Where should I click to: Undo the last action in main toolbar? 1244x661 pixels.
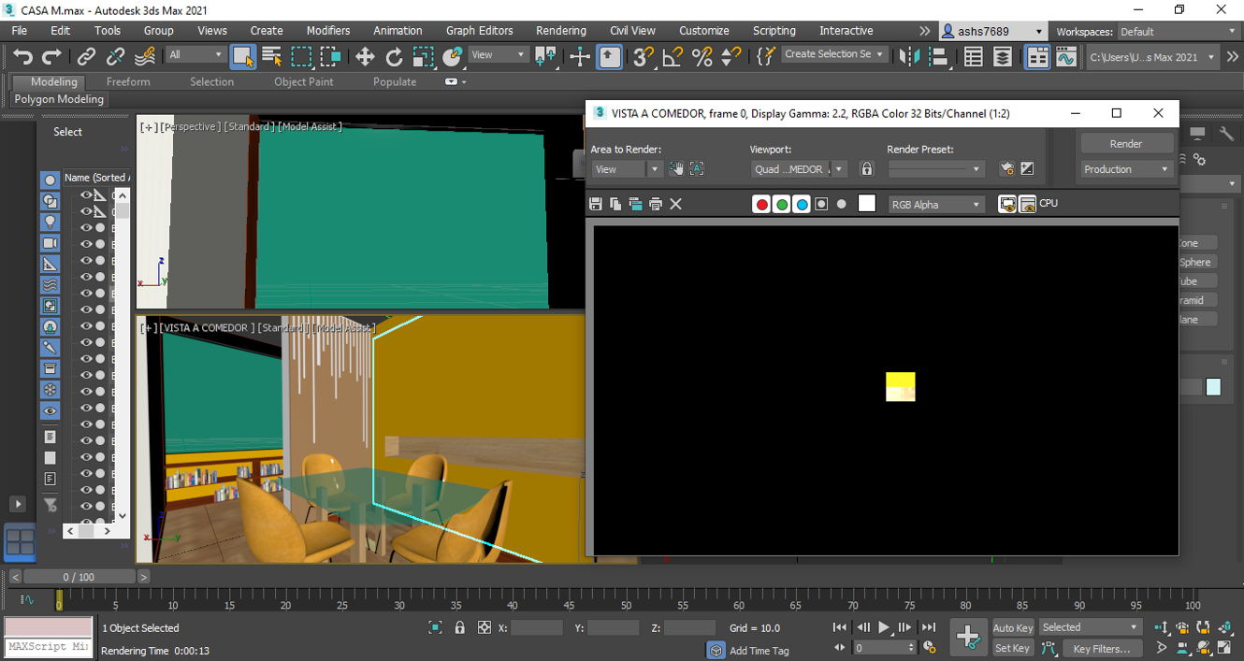(x=22, y=56)
